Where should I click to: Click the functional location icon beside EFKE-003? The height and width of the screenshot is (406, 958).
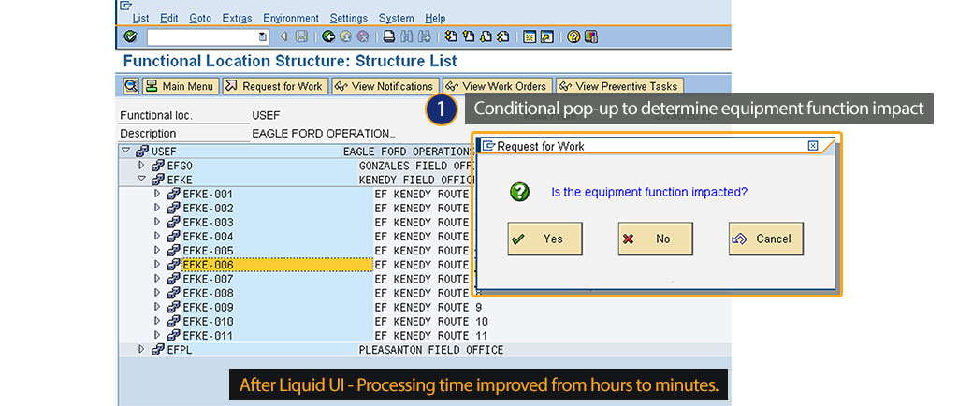point(174,223)
